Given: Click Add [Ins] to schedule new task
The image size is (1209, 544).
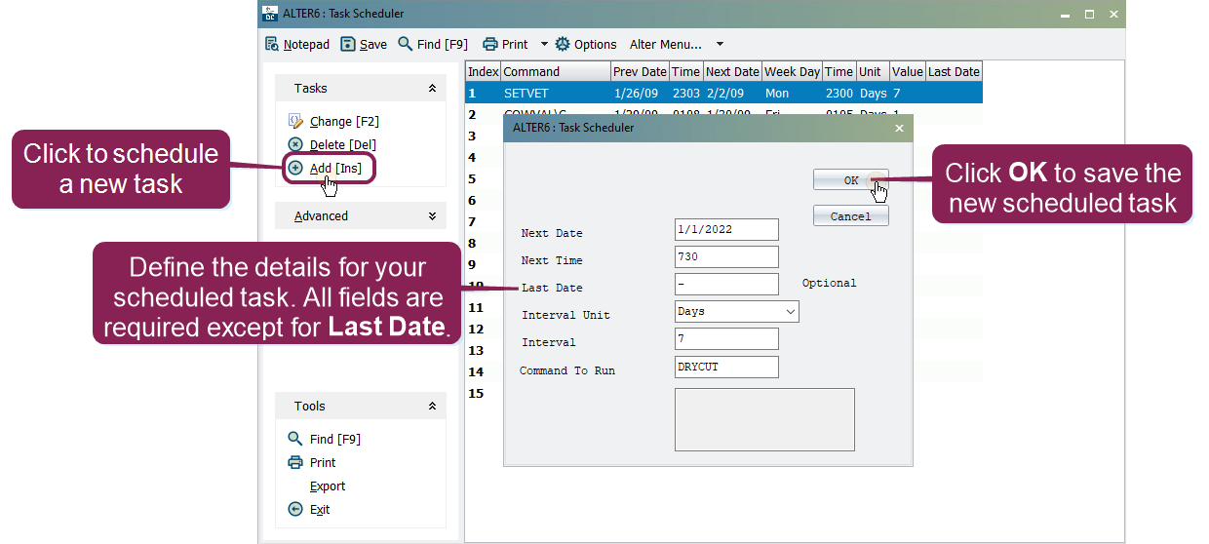Looking at the screenshot, I should coord(334,169).
